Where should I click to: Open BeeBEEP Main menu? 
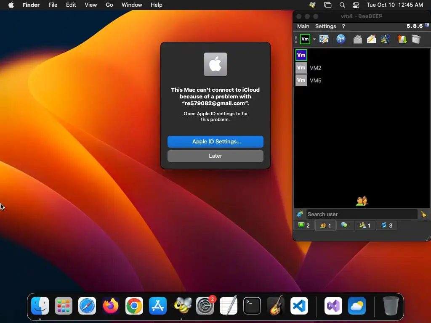coord(303,26)
